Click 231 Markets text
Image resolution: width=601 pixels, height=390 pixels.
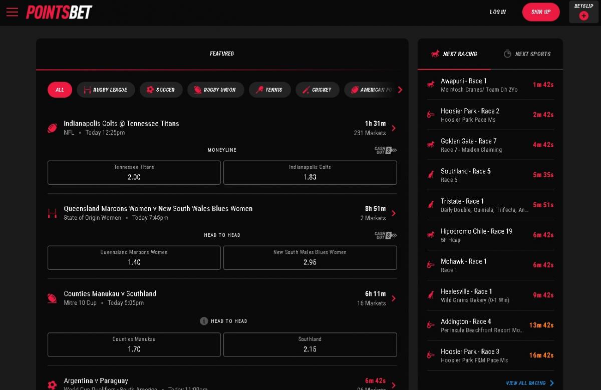(370, 133)
